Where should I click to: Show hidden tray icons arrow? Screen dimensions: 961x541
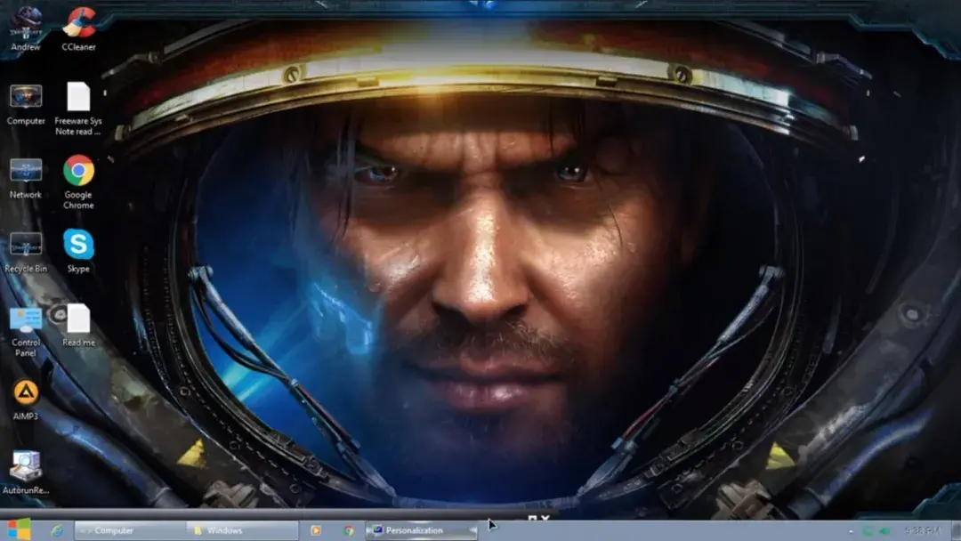851,531
